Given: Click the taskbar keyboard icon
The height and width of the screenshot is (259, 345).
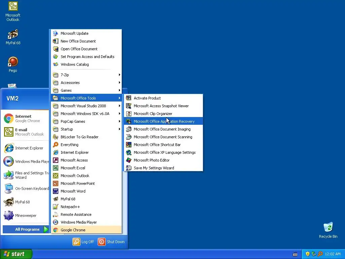Looking at the screenshot, I should click(x=295, y=254).
